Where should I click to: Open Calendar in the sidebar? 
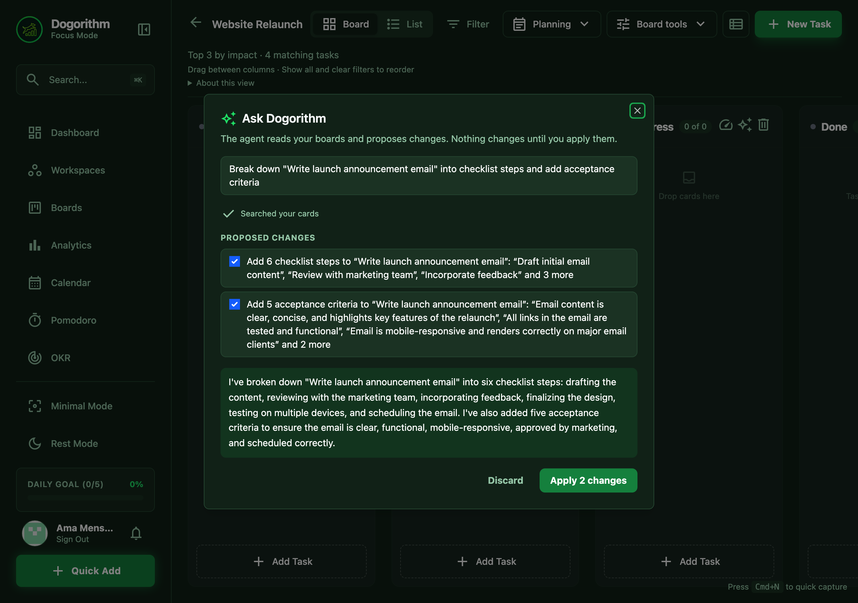[x=85, y=283]
